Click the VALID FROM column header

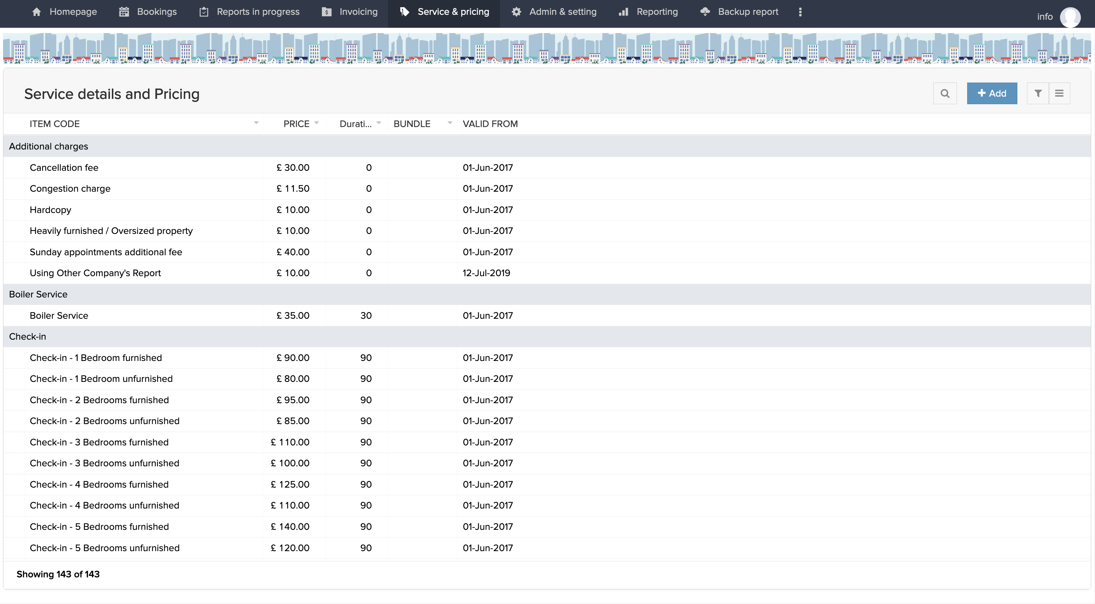point(490,124)
